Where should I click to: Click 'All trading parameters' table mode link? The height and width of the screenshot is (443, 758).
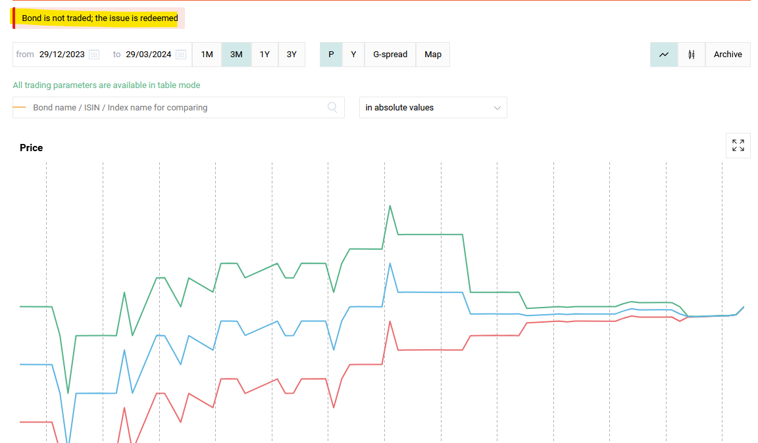(x=107, y=85)
